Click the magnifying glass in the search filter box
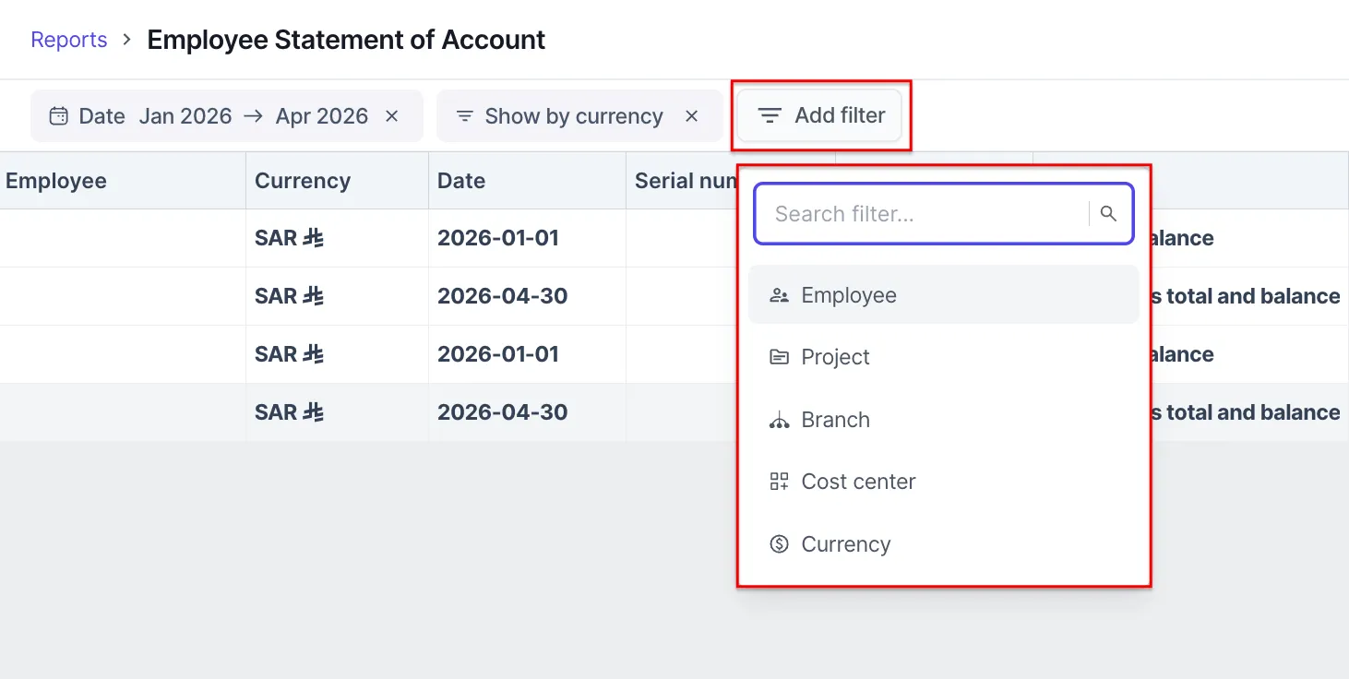The image size is (1349, 679). (1108, 213)
